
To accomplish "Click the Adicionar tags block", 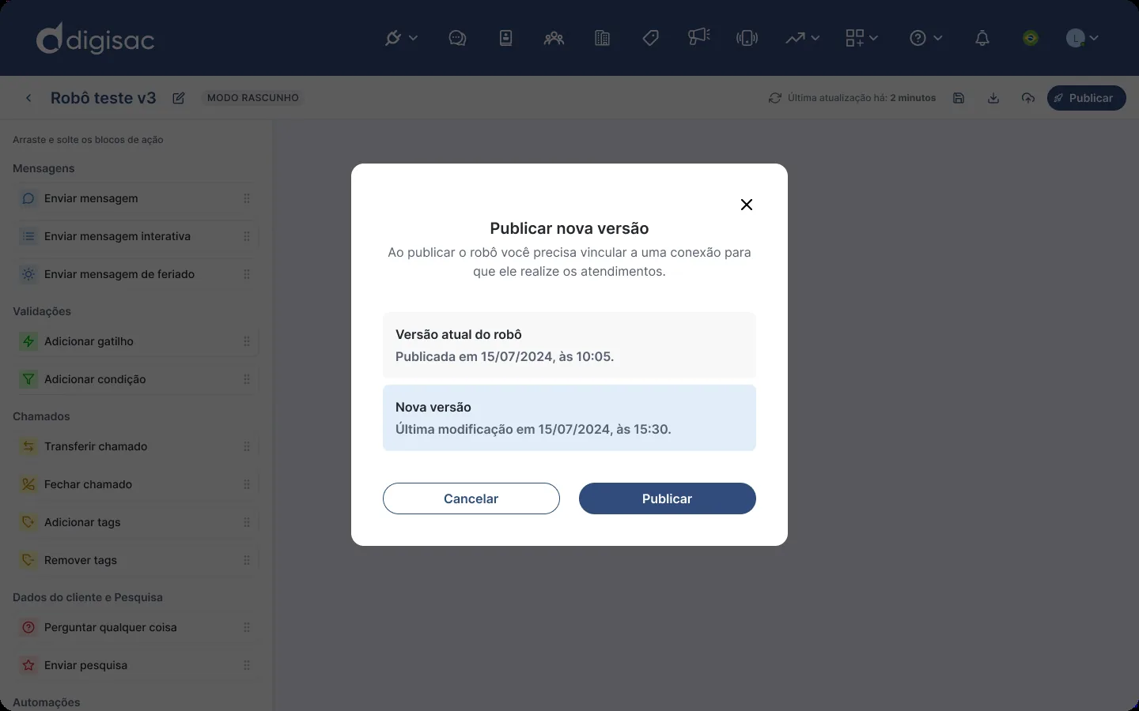I will (x=136, y=522).
